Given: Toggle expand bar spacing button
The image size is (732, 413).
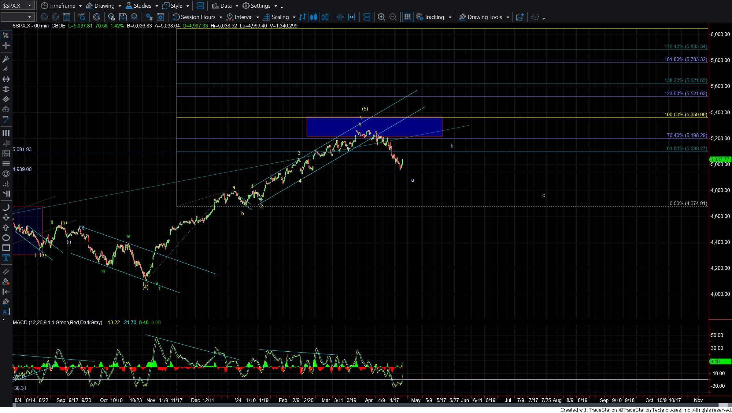Looking at the screenshot, I should coord(352,17).
